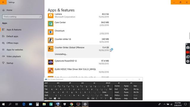The image size is (190, 107).
Task: Launch Microsoft Edge from taskbar
Action: click(x=24, y=104)
